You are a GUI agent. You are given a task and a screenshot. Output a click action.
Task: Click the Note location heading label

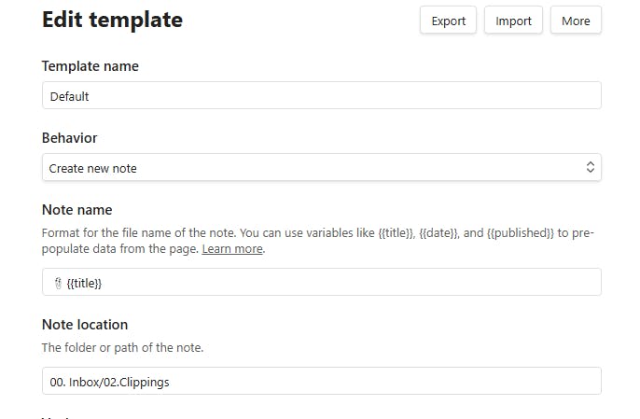85,325
